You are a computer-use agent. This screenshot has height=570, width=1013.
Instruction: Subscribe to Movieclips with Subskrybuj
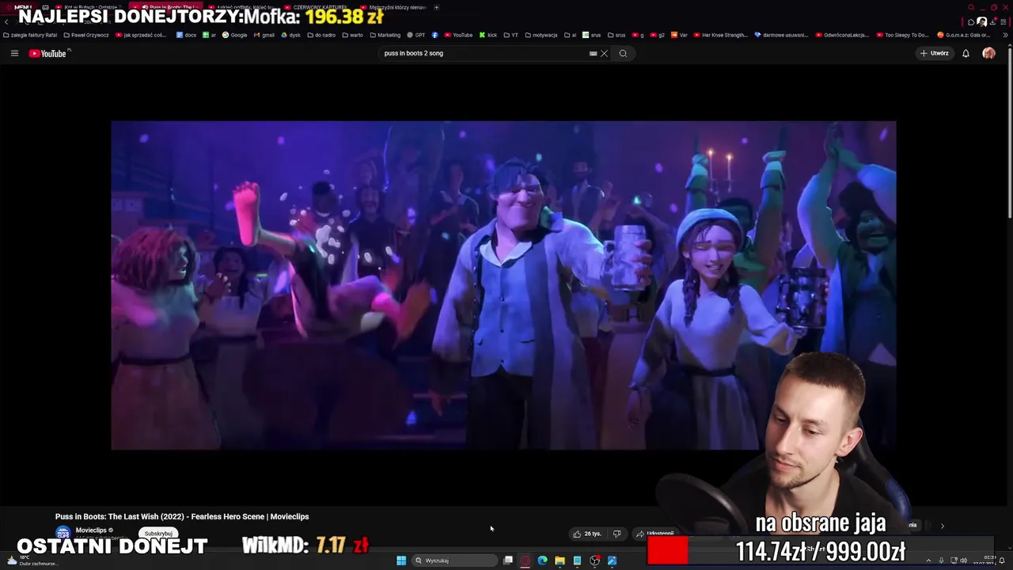tap(158, 534)
